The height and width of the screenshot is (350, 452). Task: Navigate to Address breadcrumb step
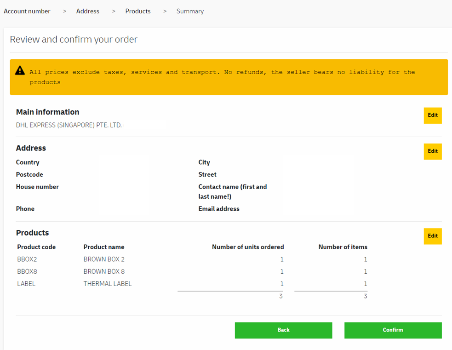pyautogui.click(x=88, y=11)
